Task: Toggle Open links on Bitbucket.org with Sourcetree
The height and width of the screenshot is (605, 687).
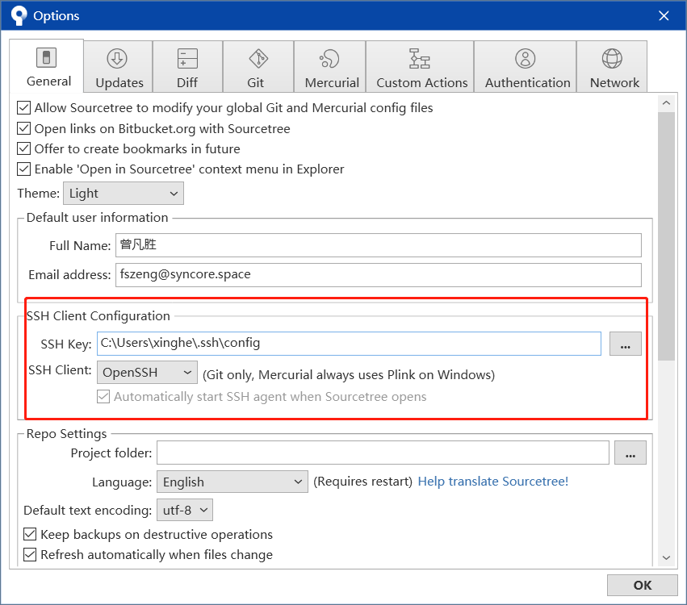Action: 23,128
